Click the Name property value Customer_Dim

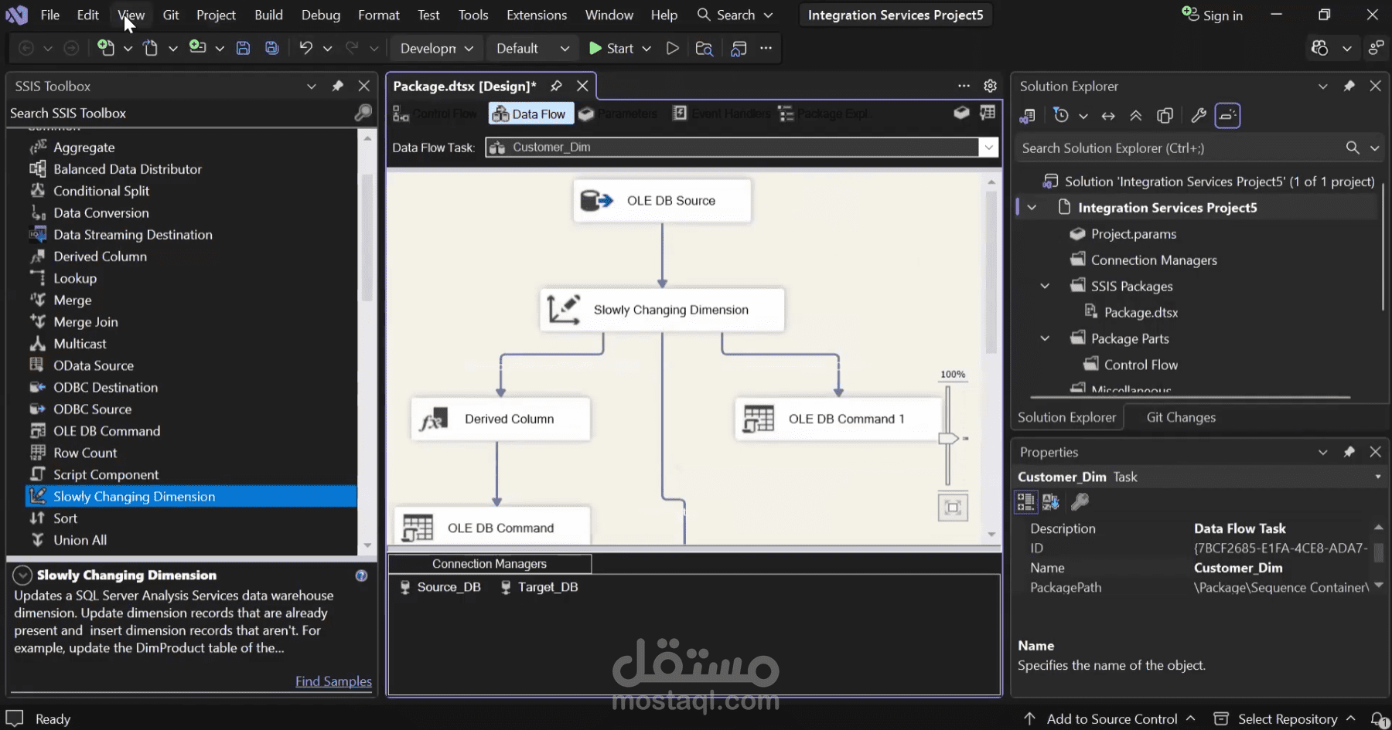[1238, 568]
